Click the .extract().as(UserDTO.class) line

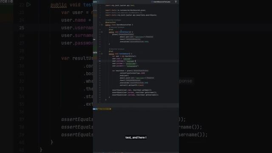(x=132, y=85)
